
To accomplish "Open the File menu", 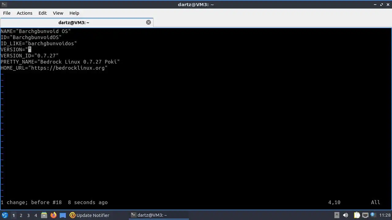I will [x=7, y=13].
